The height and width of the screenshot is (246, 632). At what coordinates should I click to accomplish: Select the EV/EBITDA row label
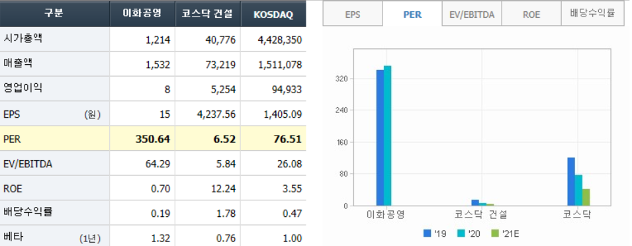pyautogui.click(x=27, y=164)
